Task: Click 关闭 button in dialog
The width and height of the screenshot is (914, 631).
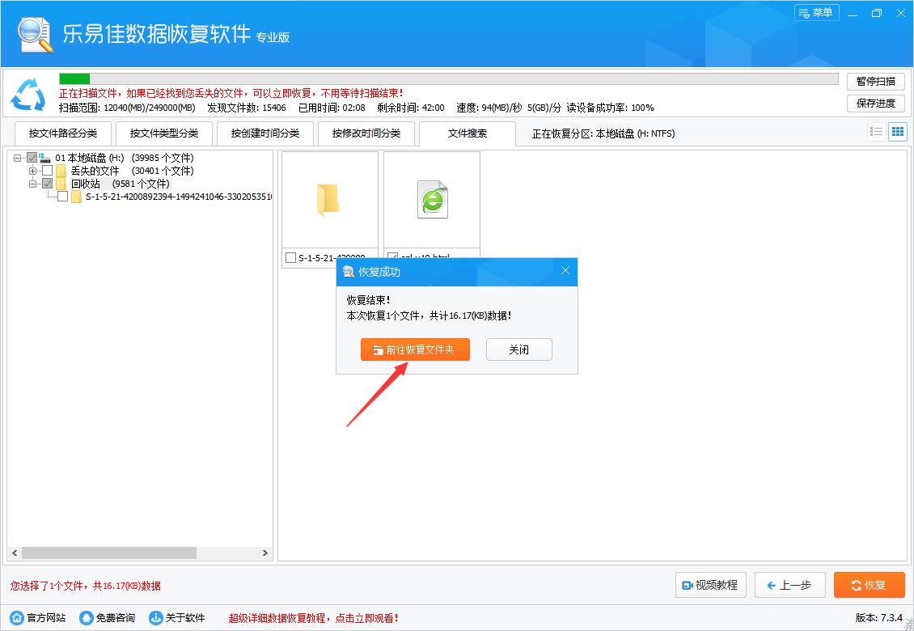Action: [518, 349]
